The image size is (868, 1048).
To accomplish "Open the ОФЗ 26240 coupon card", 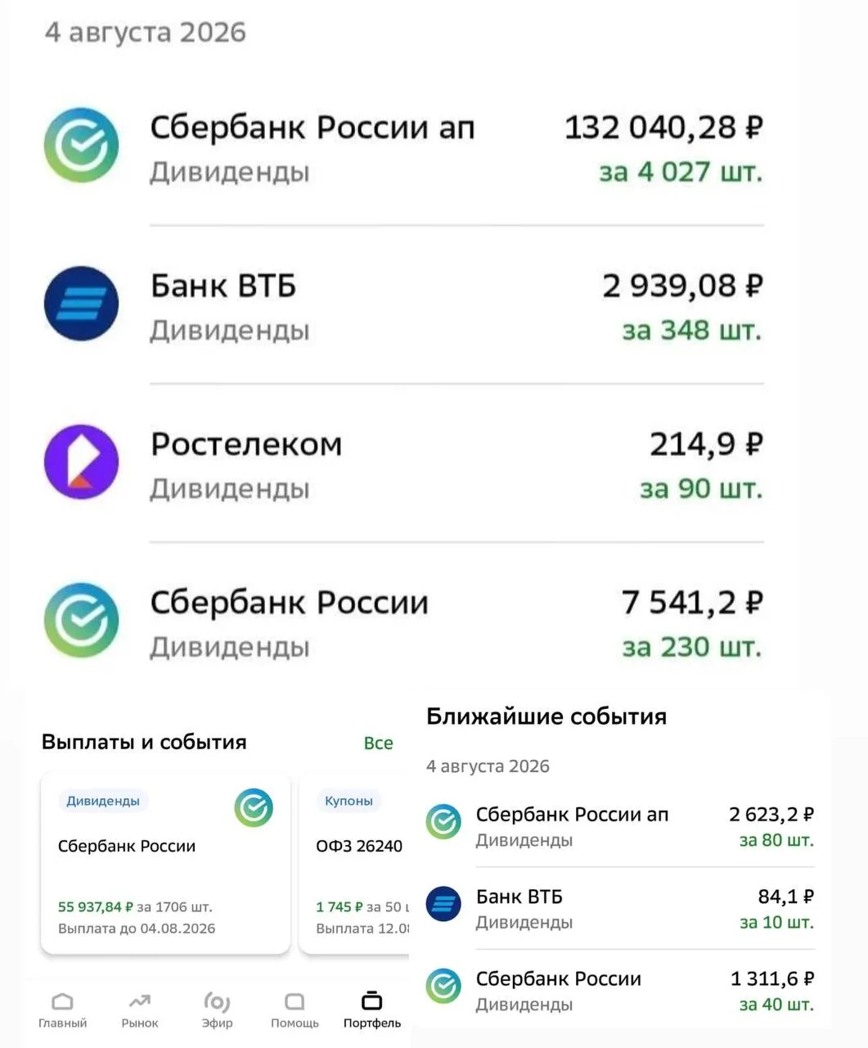I will pyautogui.click(x=355, y=863).
